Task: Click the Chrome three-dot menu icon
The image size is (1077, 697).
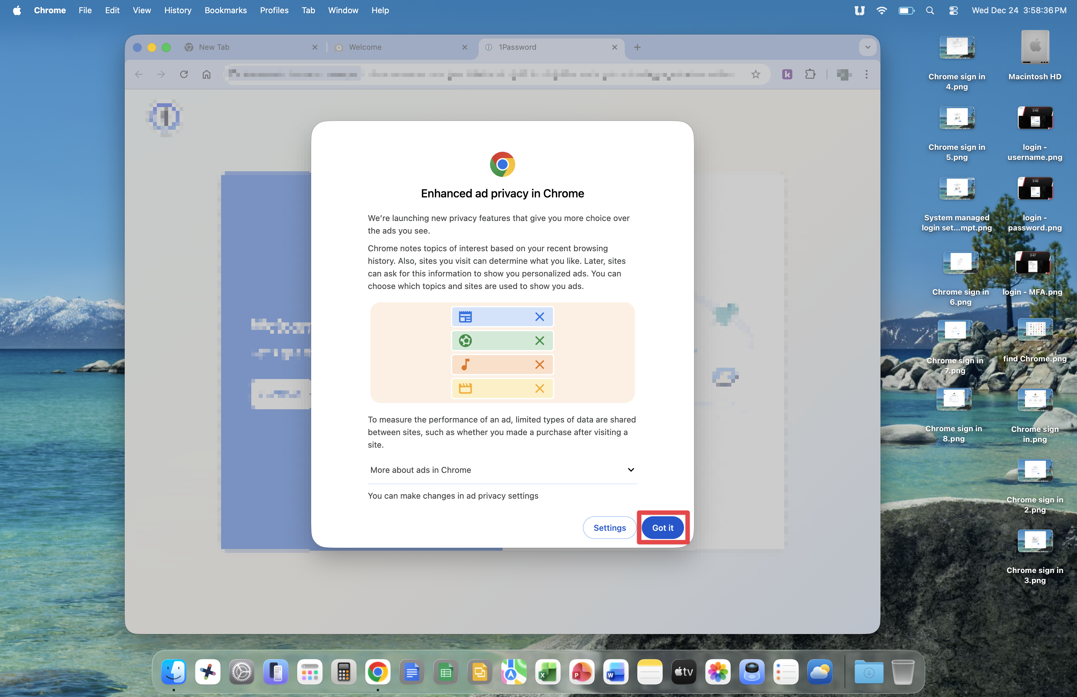Action: click(866, 74)
